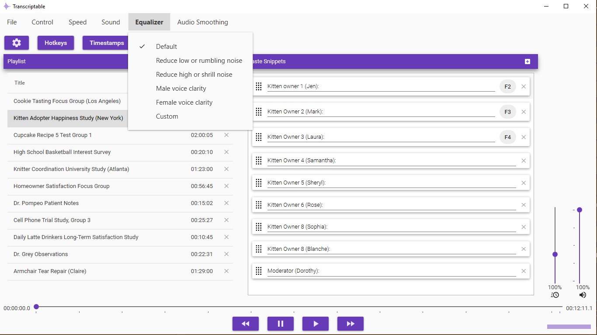Remove Cell Phone Trial Study, Group 3

pyautogui.click(x=226, y=220)
